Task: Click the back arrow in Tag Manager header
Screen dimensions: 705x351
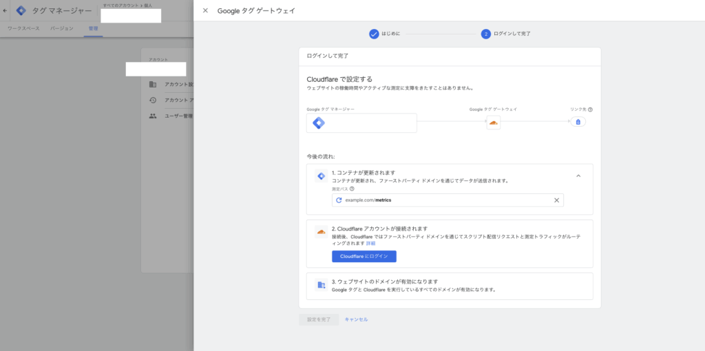Action: pos(5,10)
